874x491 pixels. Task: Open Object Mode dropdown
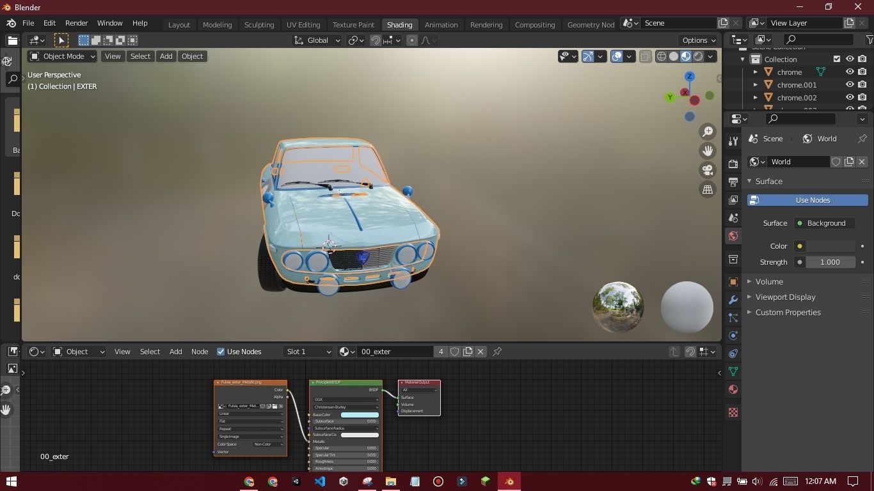point(63,56)
